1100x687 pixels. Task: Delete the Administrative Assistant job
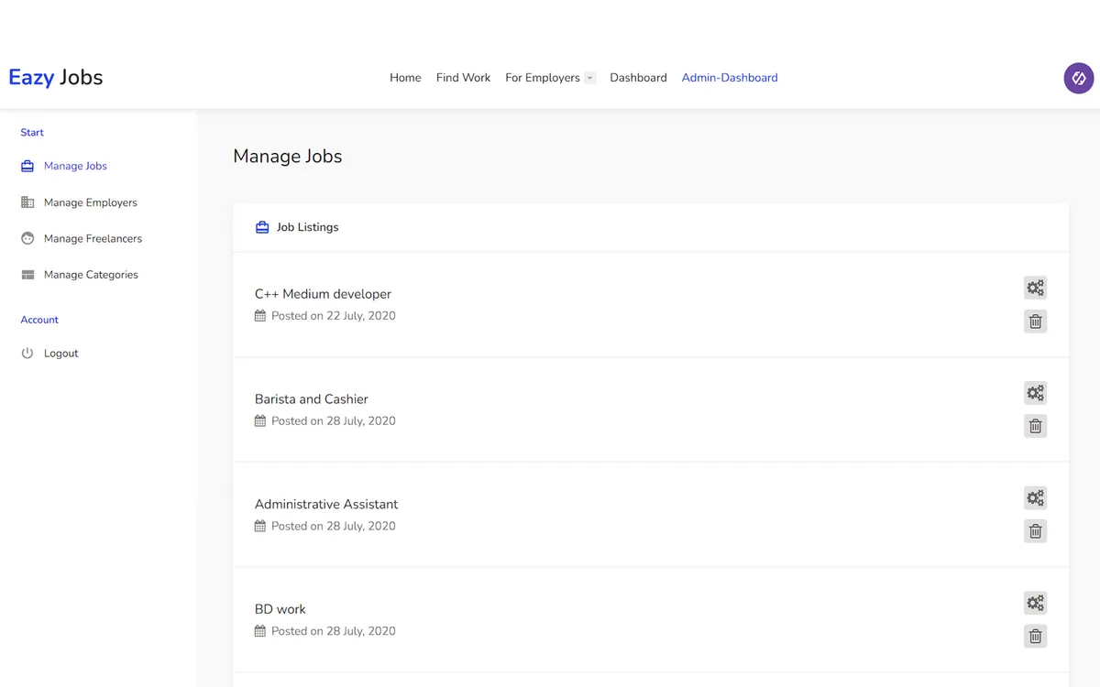1035,531
